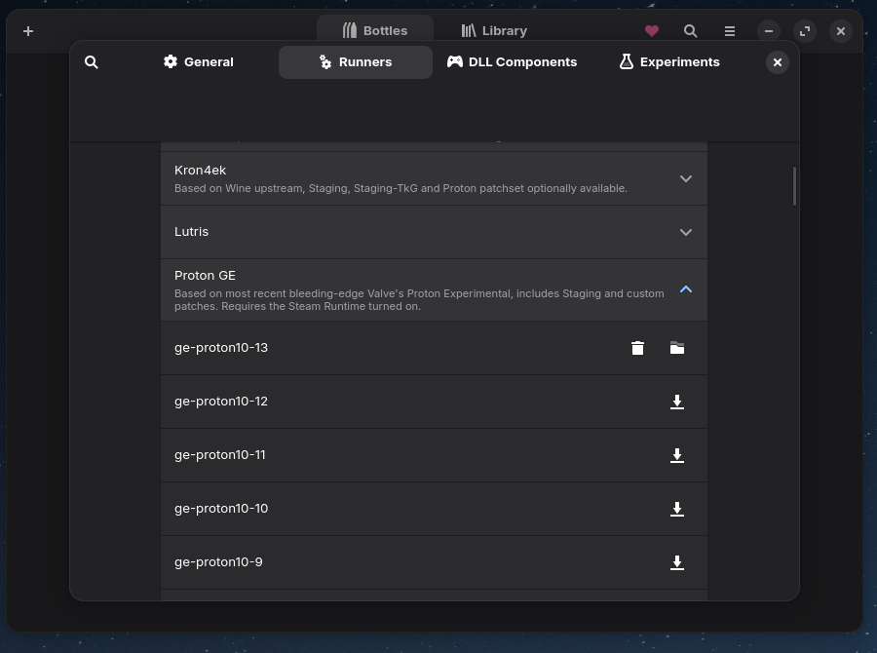Download the ge-proton10-9 runner
Image resolution: width=877 pixels, height=653 pixels.
(x=677, y=562)
